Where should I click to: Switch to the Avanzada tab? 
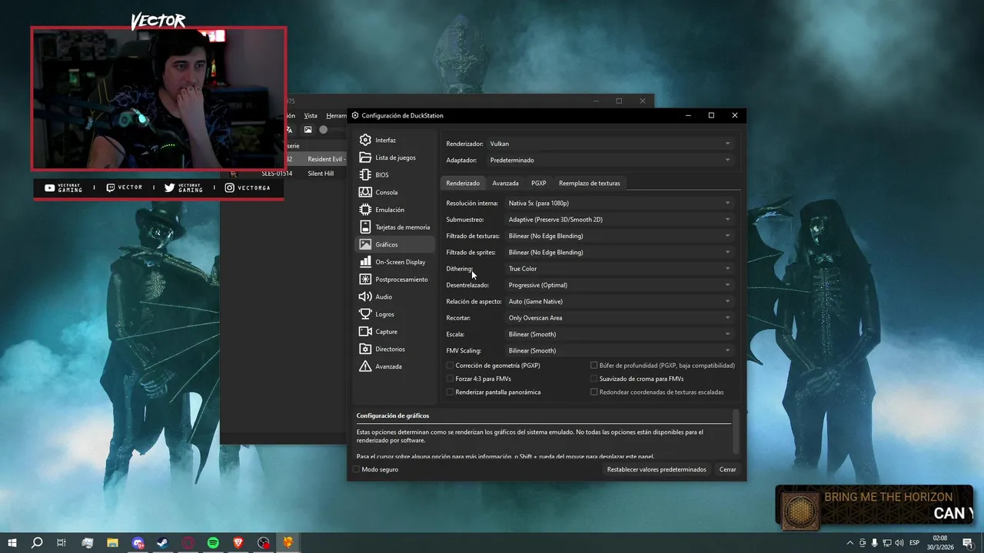[505, 183]
